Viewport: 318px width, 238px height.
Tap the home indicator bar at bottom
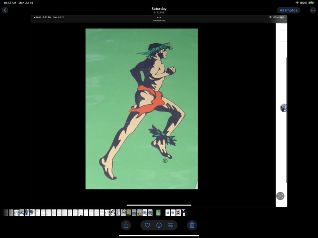(159, 235)
